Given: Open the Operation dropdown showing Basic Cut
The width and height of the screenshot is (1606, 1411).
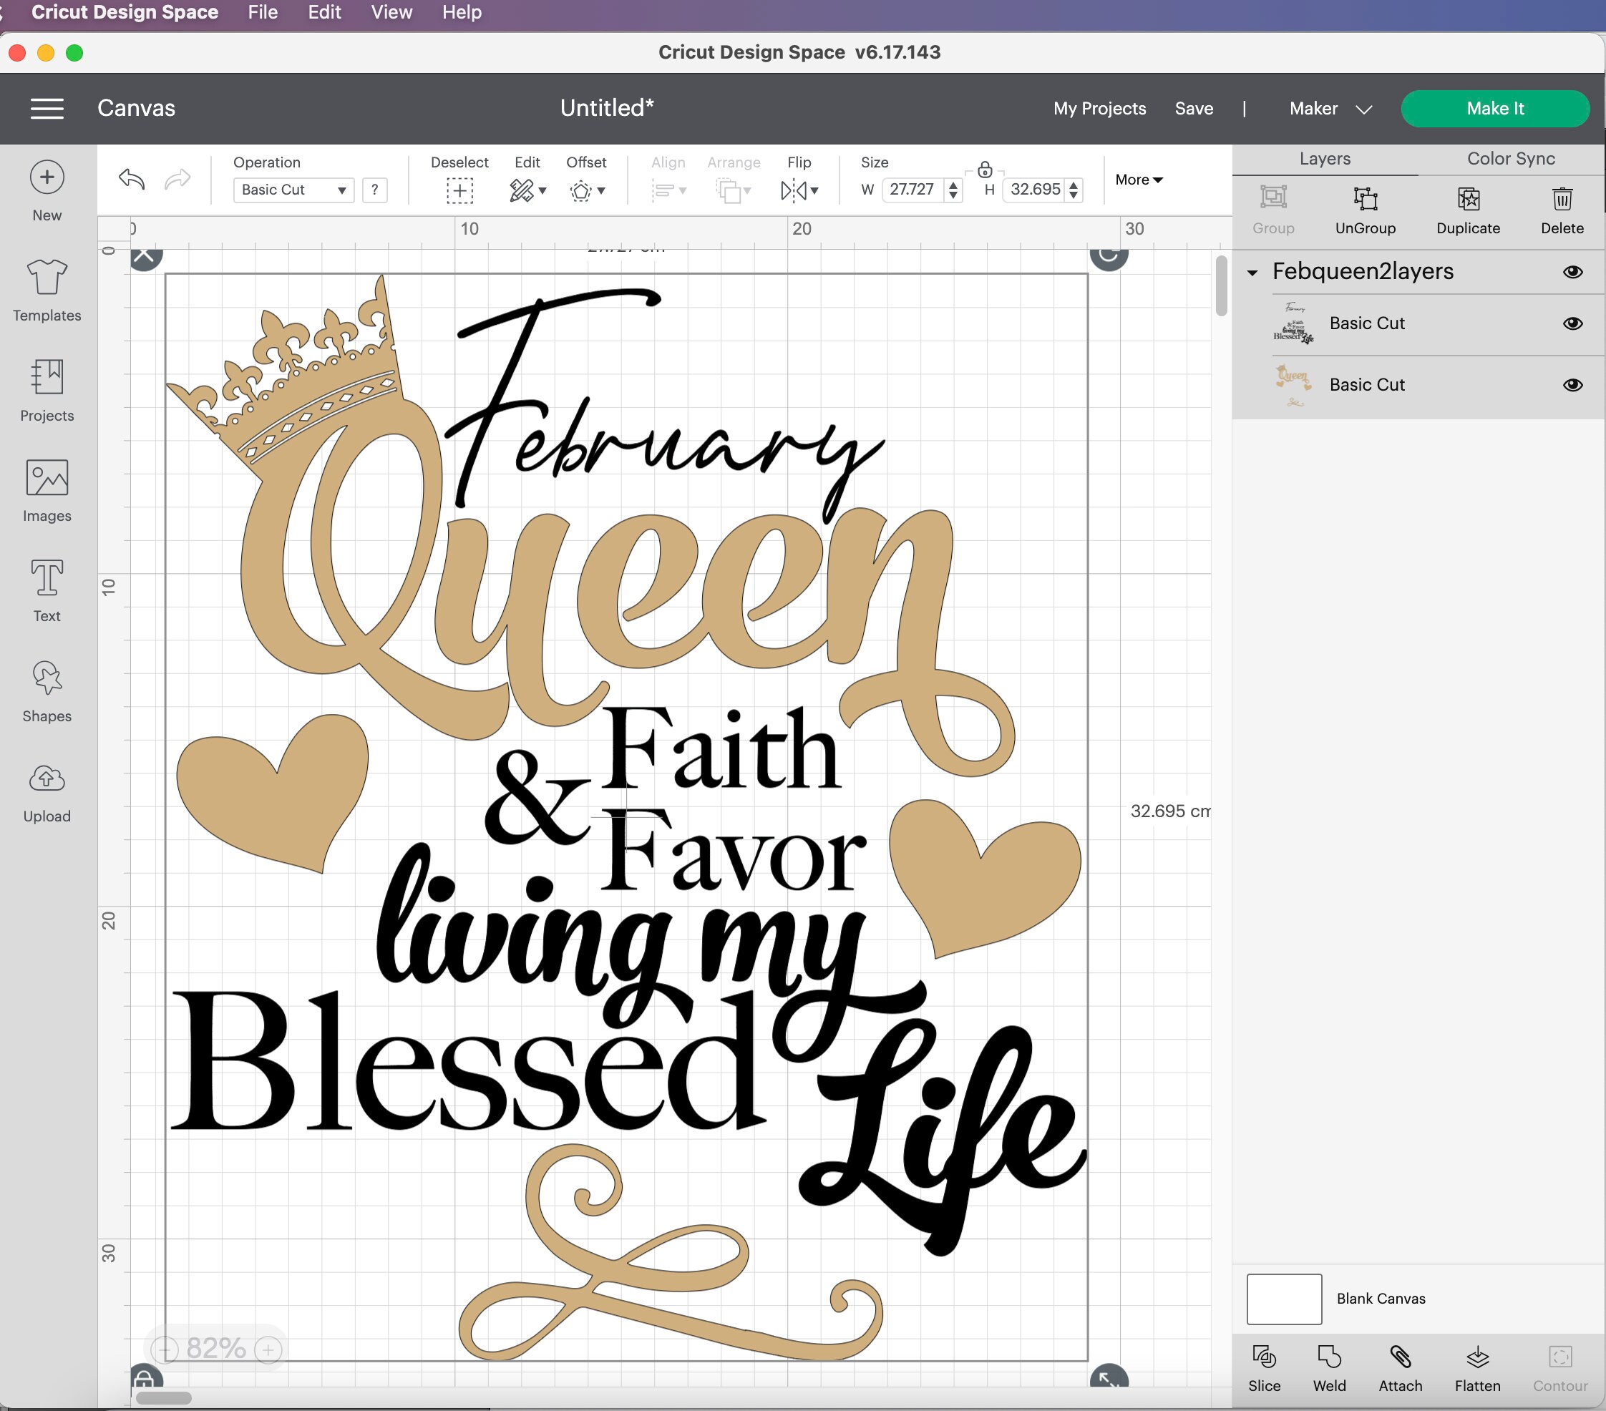Looking at the screenshot, I should (x=293, y=190).
